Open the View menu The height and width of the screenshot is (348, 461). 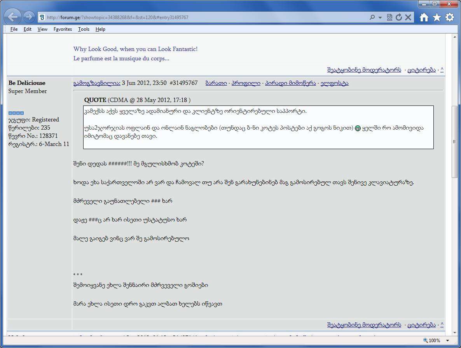click(x=42, y=29)
